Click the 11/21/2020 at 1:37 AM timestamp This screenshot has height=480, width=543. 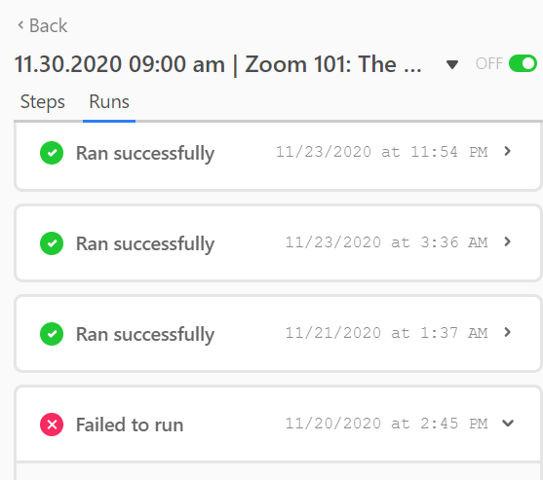(386, 333)
